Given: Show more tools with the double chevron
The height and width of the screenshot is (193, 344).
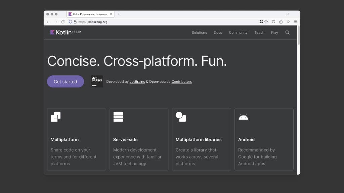Looking at the screenshot, I should [288, 22].
